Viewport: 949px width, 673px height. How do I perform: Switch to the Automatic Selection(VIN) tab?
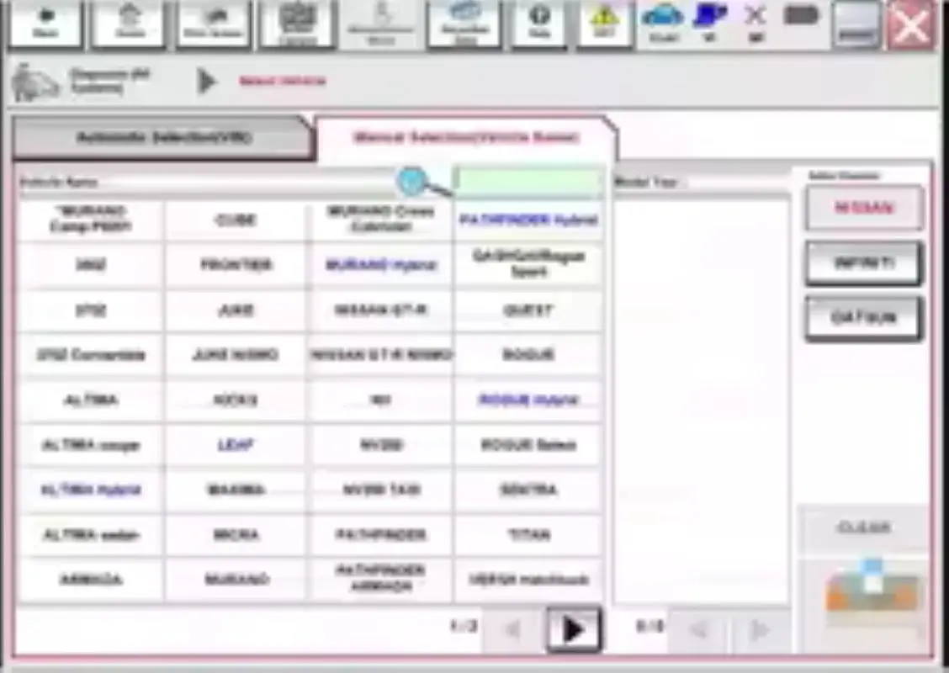(x=162, y=136)
